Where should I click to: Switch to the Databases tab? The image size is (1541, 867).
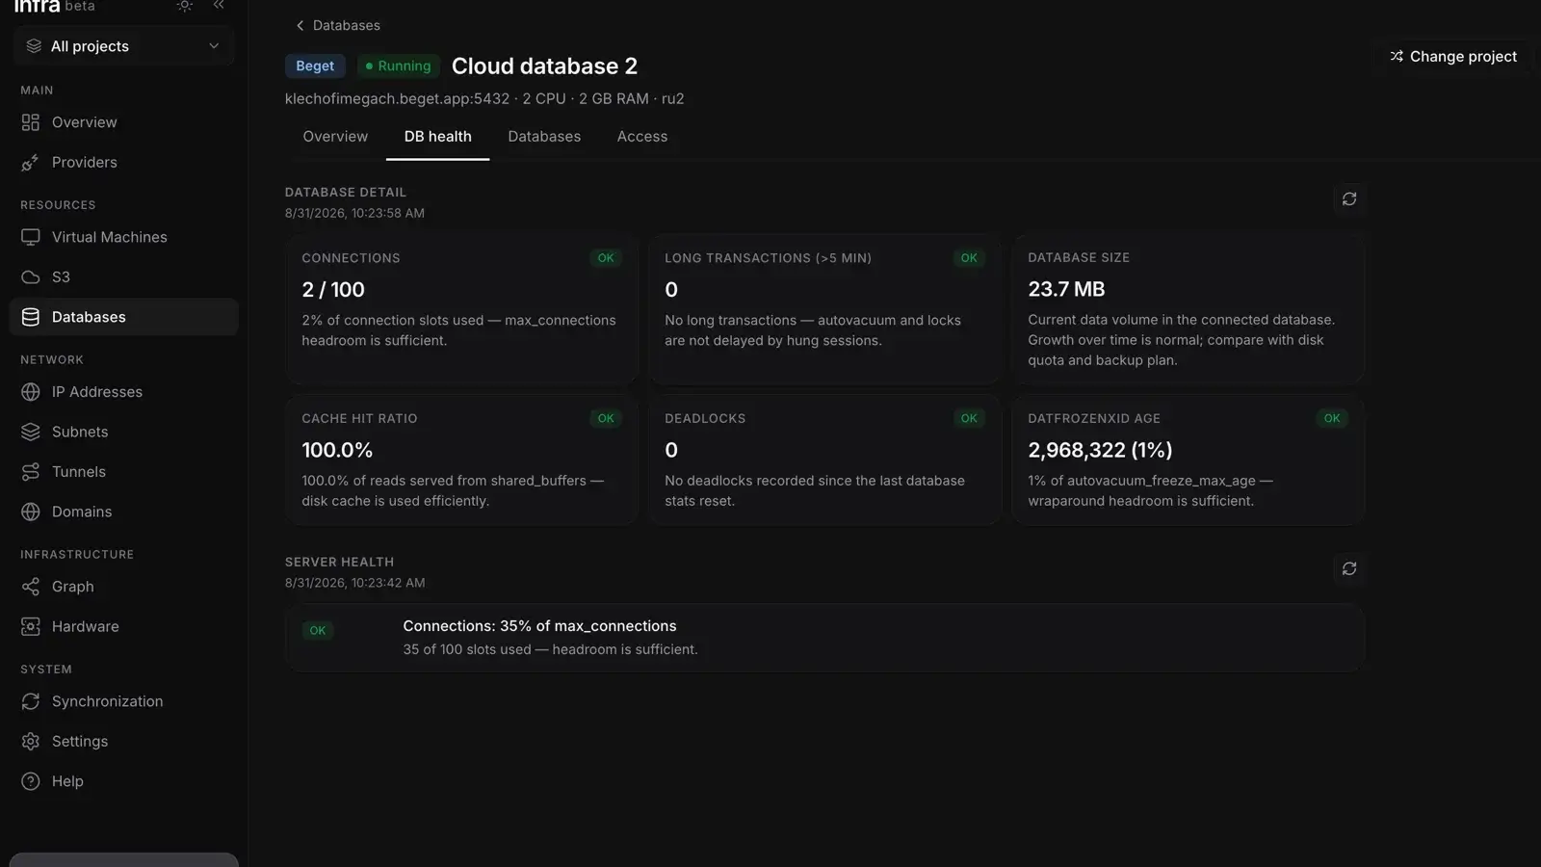tap(544, 137)
